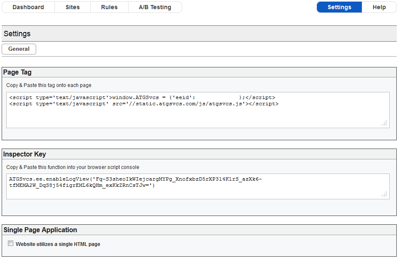
Task: Open the Help tab
Action: point(379,7)
